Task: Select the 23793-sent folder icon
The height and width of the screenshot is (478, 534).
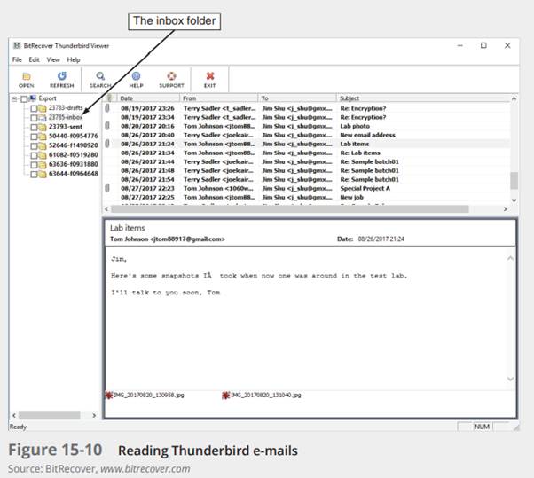Action: 43,128
